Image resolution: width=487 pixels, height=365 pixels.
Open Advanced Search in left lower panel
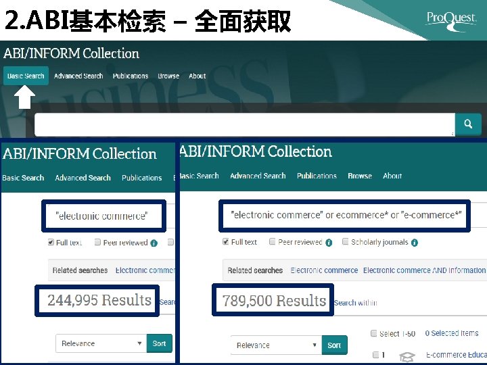[83, 178]
